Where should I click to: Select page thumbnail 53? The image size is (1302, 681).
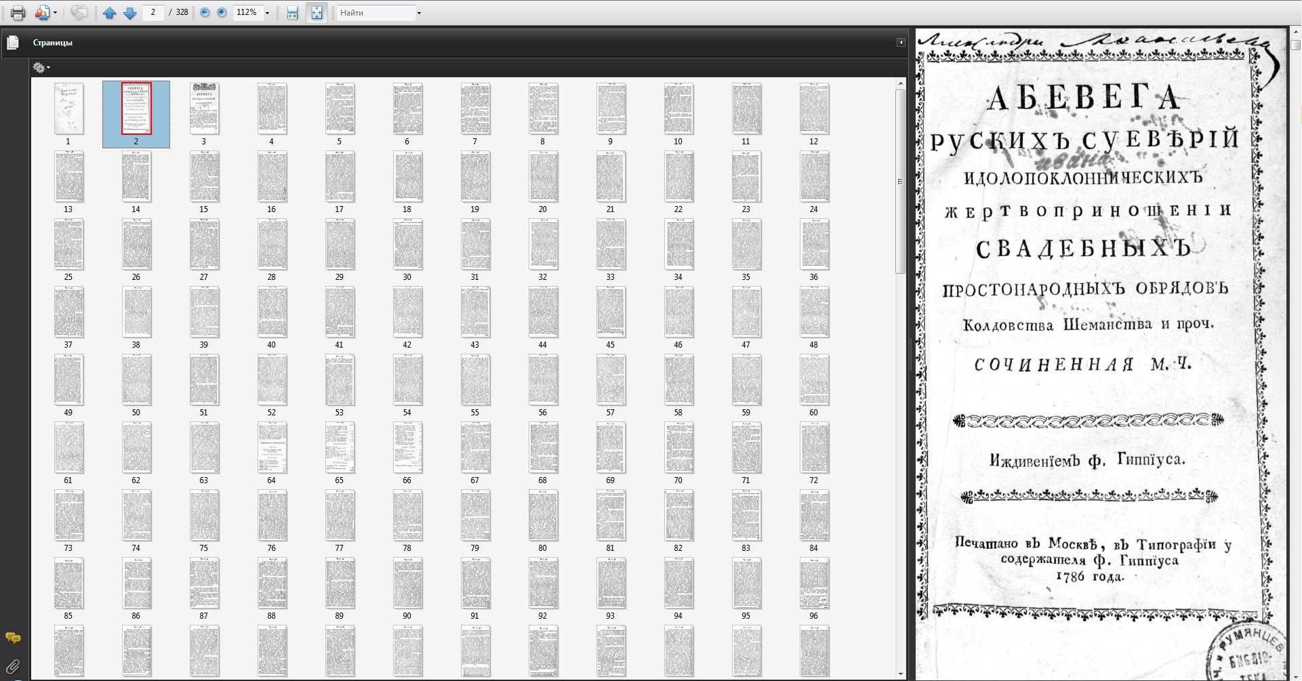point(340,379)
